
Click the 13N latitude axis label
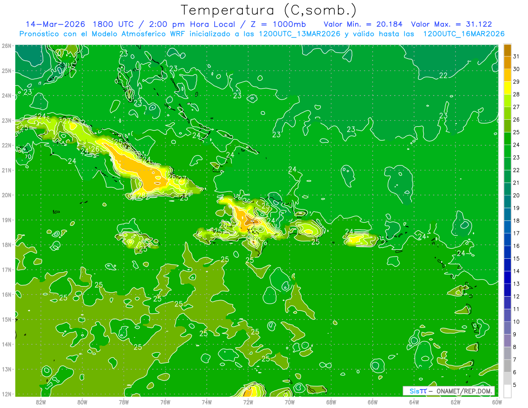tap(7, 369)
